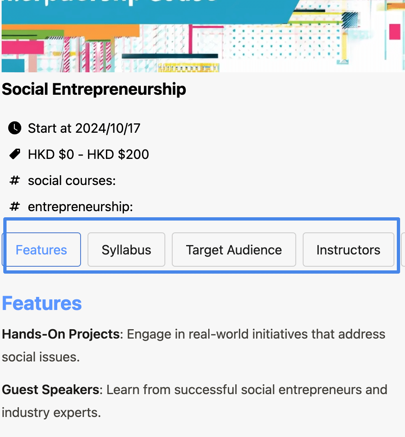Image resolution: width=405 pixels, height=437 pixels.
Task: Click the hash icon beside entrepreneurship
Action: 15,207
